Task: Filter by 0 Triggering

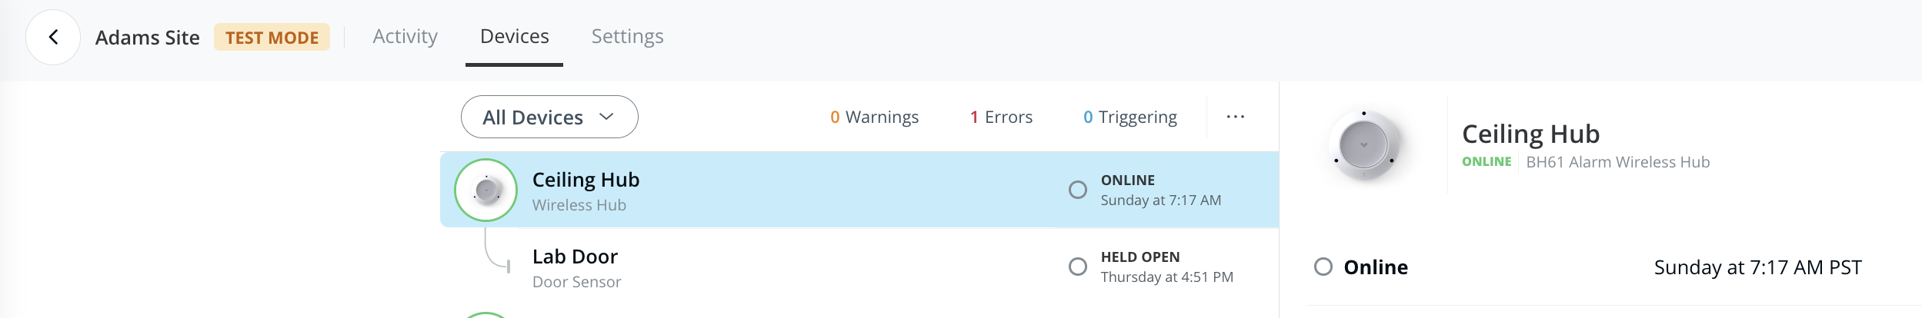Action: click(x=1130, y=117)
